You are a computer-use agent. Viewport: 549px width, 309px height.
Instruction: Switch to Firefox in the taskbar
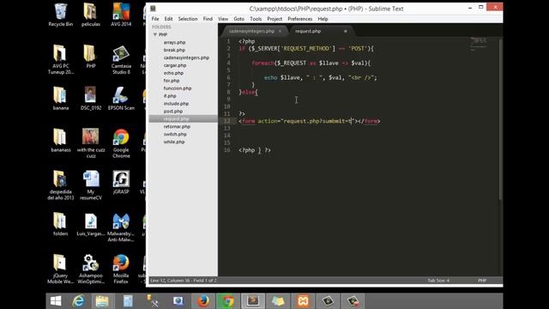[203, 301]
